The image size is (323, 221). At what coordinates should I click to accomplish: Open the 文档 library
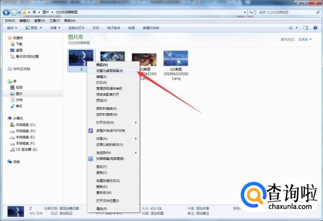click(17, 100)
